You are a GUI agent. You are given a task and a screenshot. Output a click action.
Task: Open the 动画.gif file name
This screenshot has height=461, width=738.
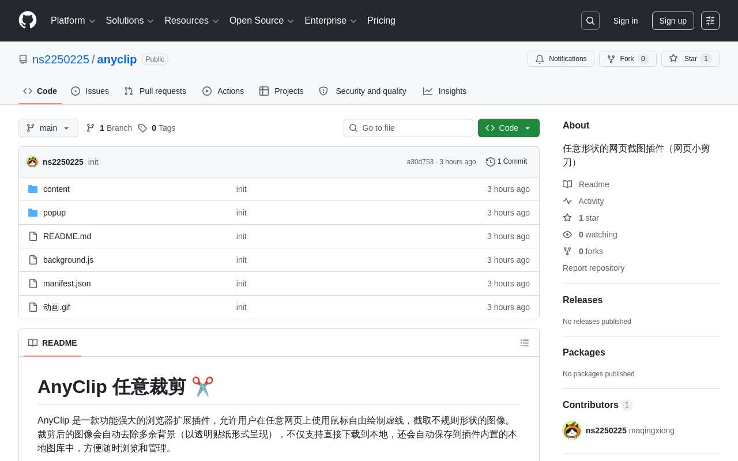click(57, 307)
